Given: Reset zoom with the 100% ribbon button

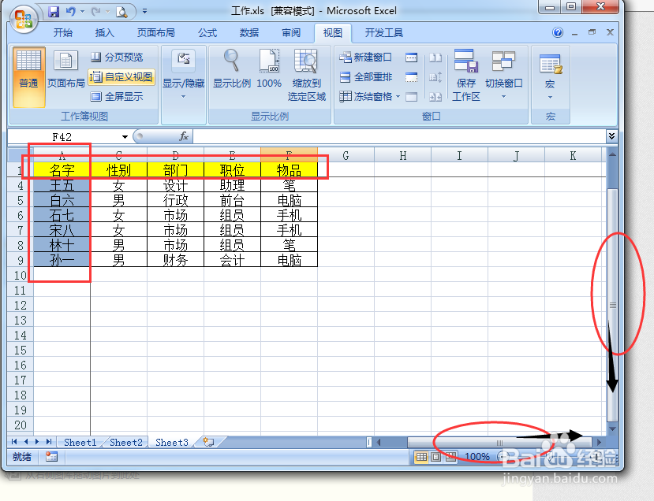Looking at the screenshot, I should tap(269, 69).
